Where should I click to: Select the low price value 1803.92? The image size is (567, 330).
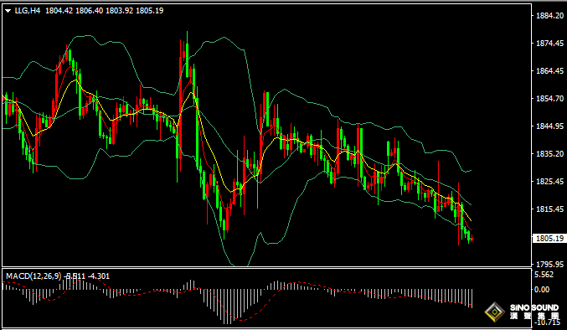119,11
